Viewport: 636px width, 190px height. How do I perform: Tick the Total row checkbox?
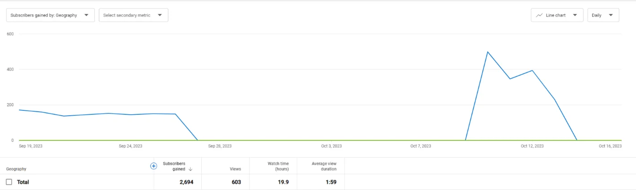pos(9,182)
